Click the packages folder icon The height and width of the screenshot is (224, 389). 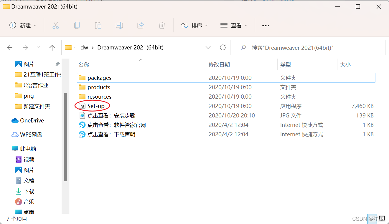coord(82,78)
